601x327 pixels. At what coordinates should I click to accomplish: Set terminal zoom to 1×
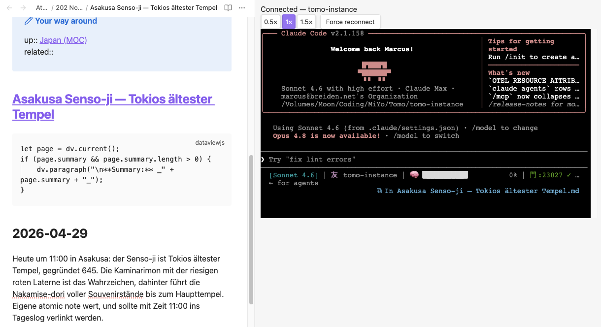289,22
